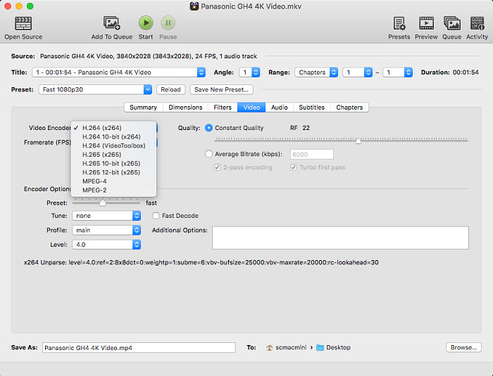Click the x264 Unparse options text

[x=201, y=262]
